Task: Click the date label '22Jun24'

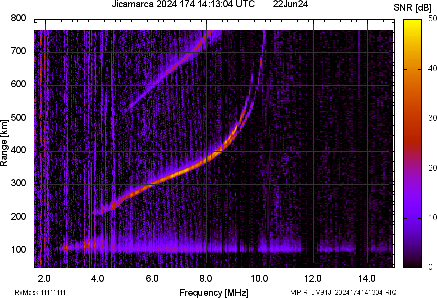Action: pyautogui.click(x=290, y=4)
